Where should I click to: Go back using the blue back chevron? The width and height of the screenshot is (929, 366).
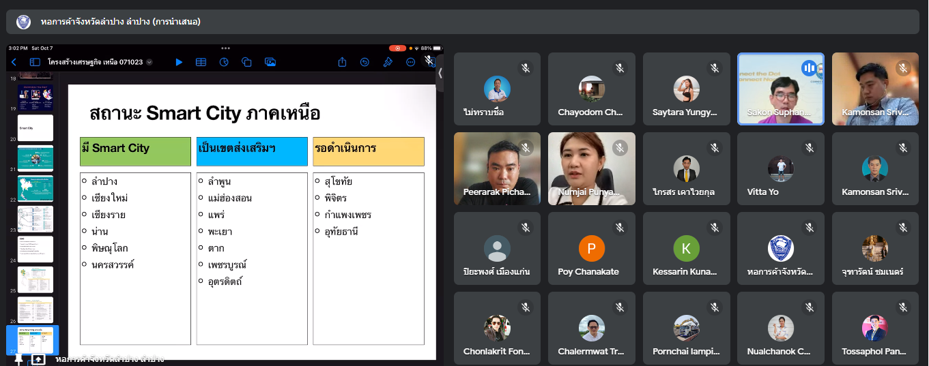click(x=14, y=62)
